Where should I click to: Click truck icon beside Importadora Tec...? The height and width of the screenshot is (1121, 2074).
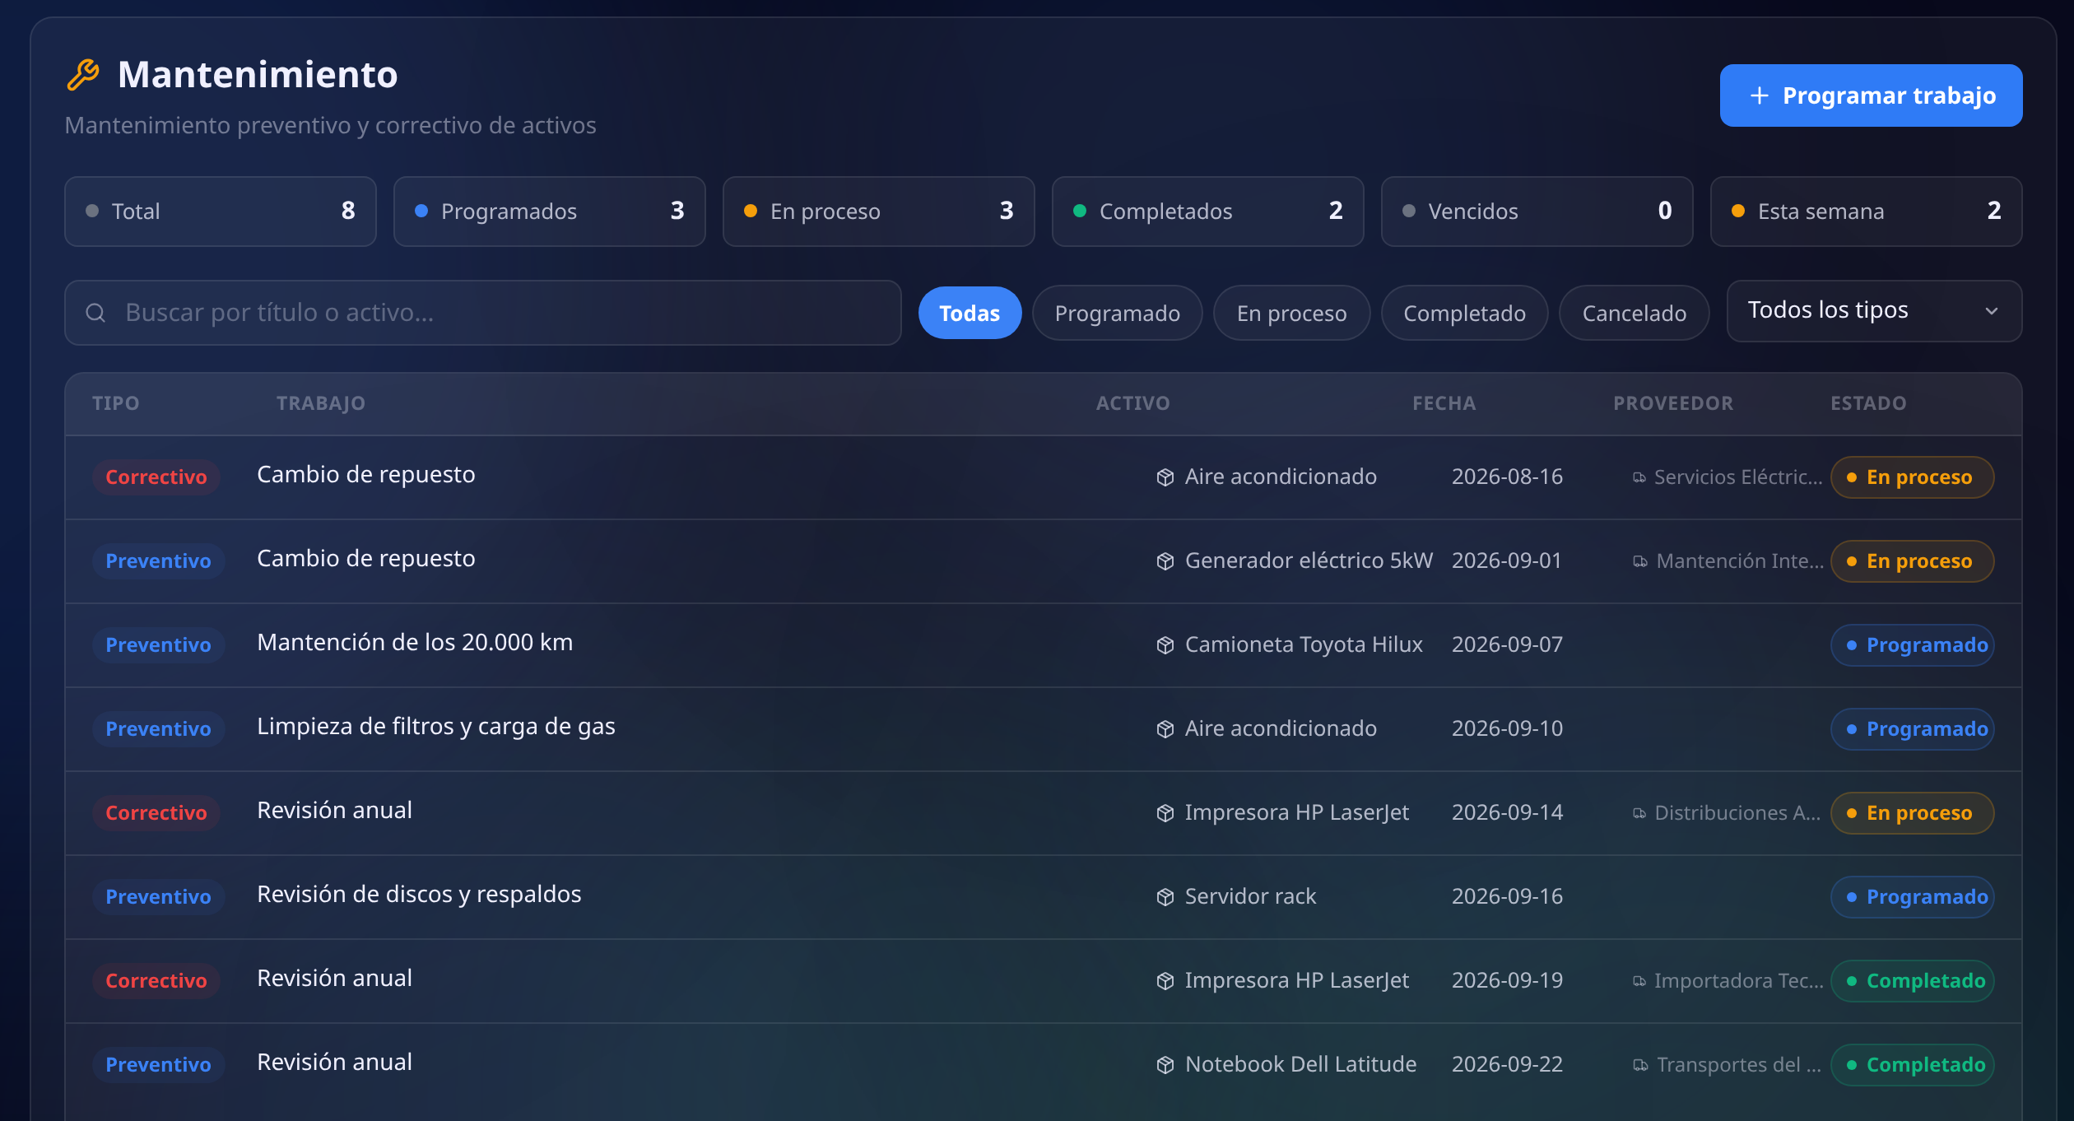pos(1639,981)
